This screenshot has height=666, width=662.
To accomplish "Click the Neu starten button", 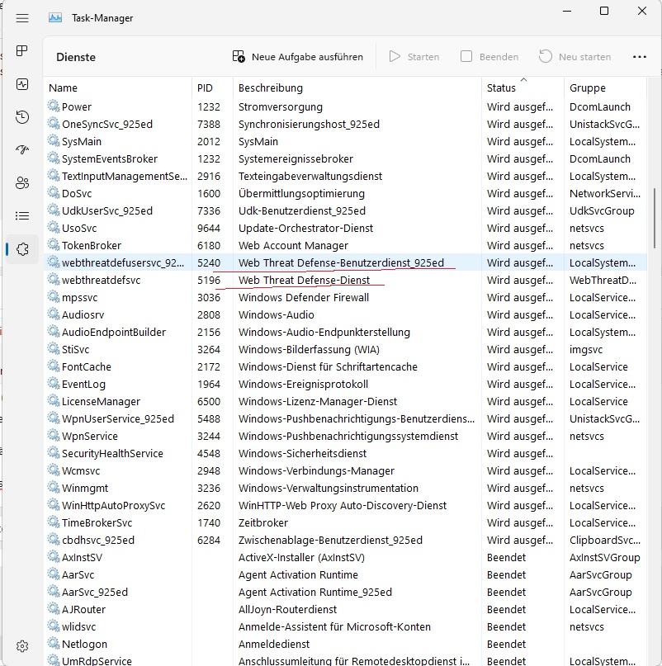I will (575, 56).
